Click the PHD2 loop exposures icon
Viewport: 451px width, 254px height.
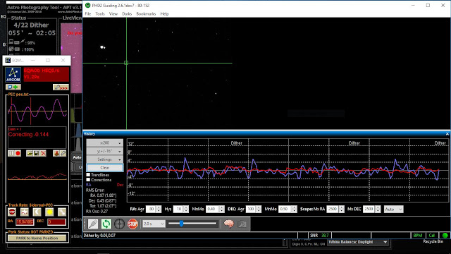pyautogui.click(x=106, y=224)
